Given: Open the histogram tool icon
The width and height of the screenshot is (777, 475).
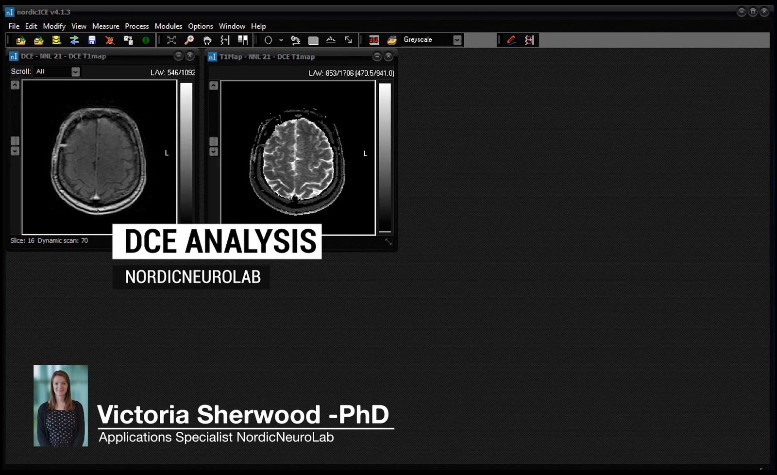Looking at the screenshot, I should (x=330, y=40).
